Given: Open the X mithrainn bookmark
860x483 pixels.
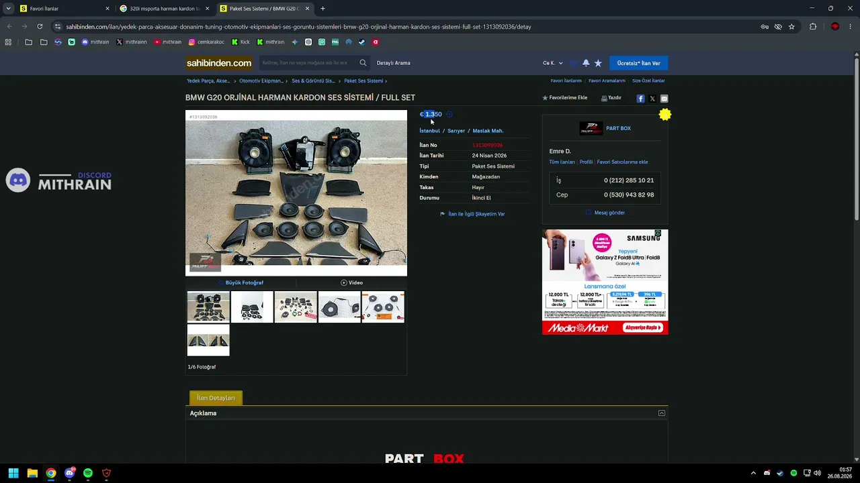Looking at the screenshot, I should (132, 42).
